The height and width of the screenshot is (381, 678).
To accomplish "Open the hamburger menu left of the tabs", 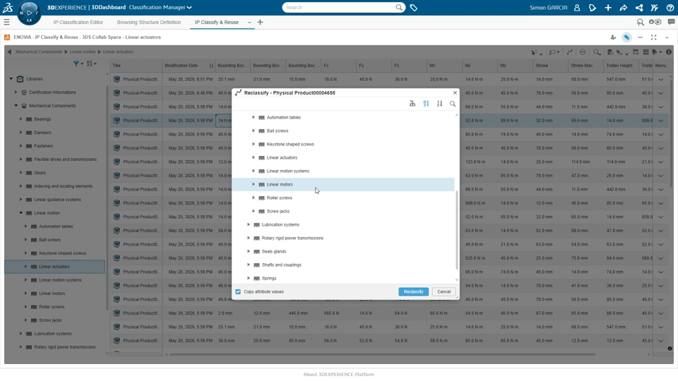I will tap(6, 22).
